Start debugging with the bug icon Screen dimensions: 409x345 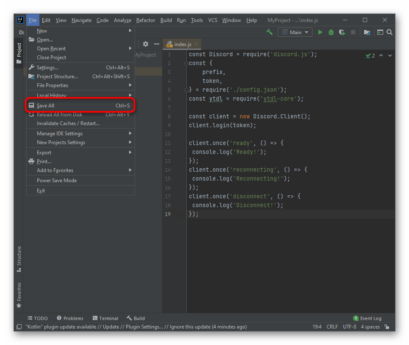point(331,32)
